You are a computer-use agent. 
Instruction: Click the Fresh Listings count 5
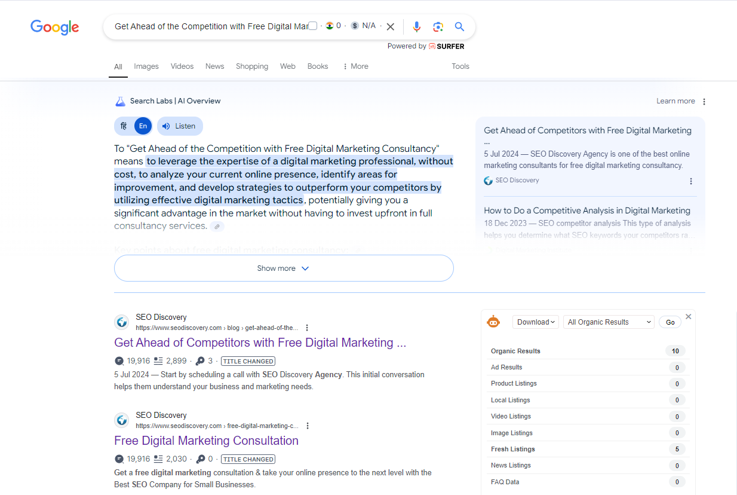point(677,449)
